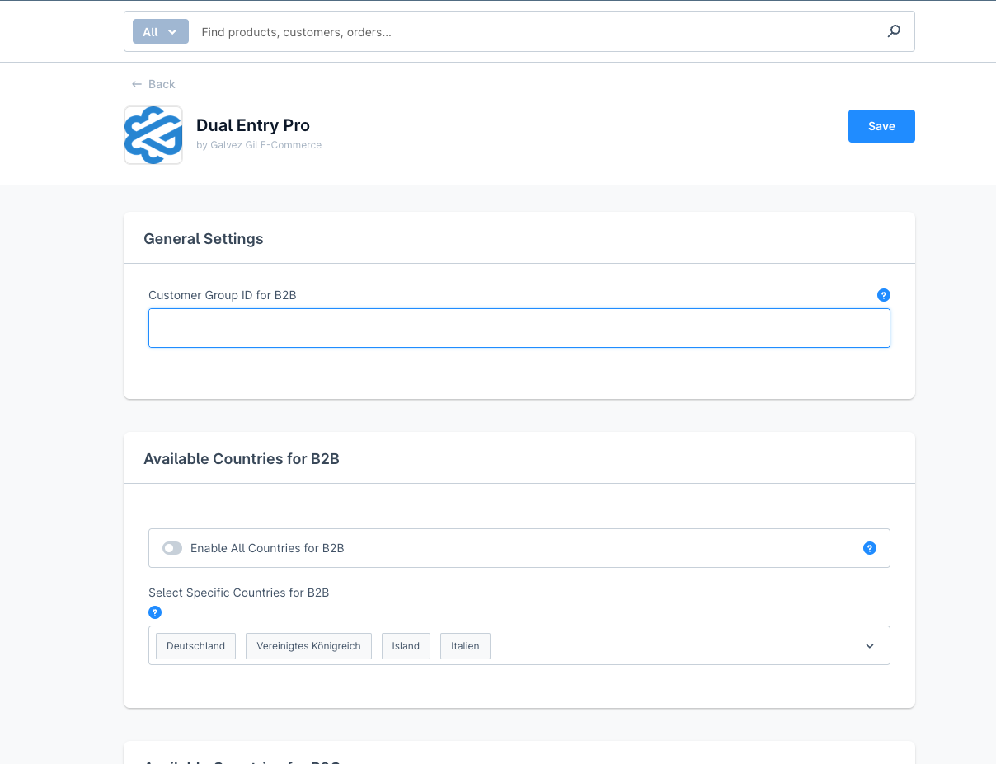Image resolution: width=996 pixels, height=764 pixels.
Task: Click the General Settings heading
Action: point(204,239)
